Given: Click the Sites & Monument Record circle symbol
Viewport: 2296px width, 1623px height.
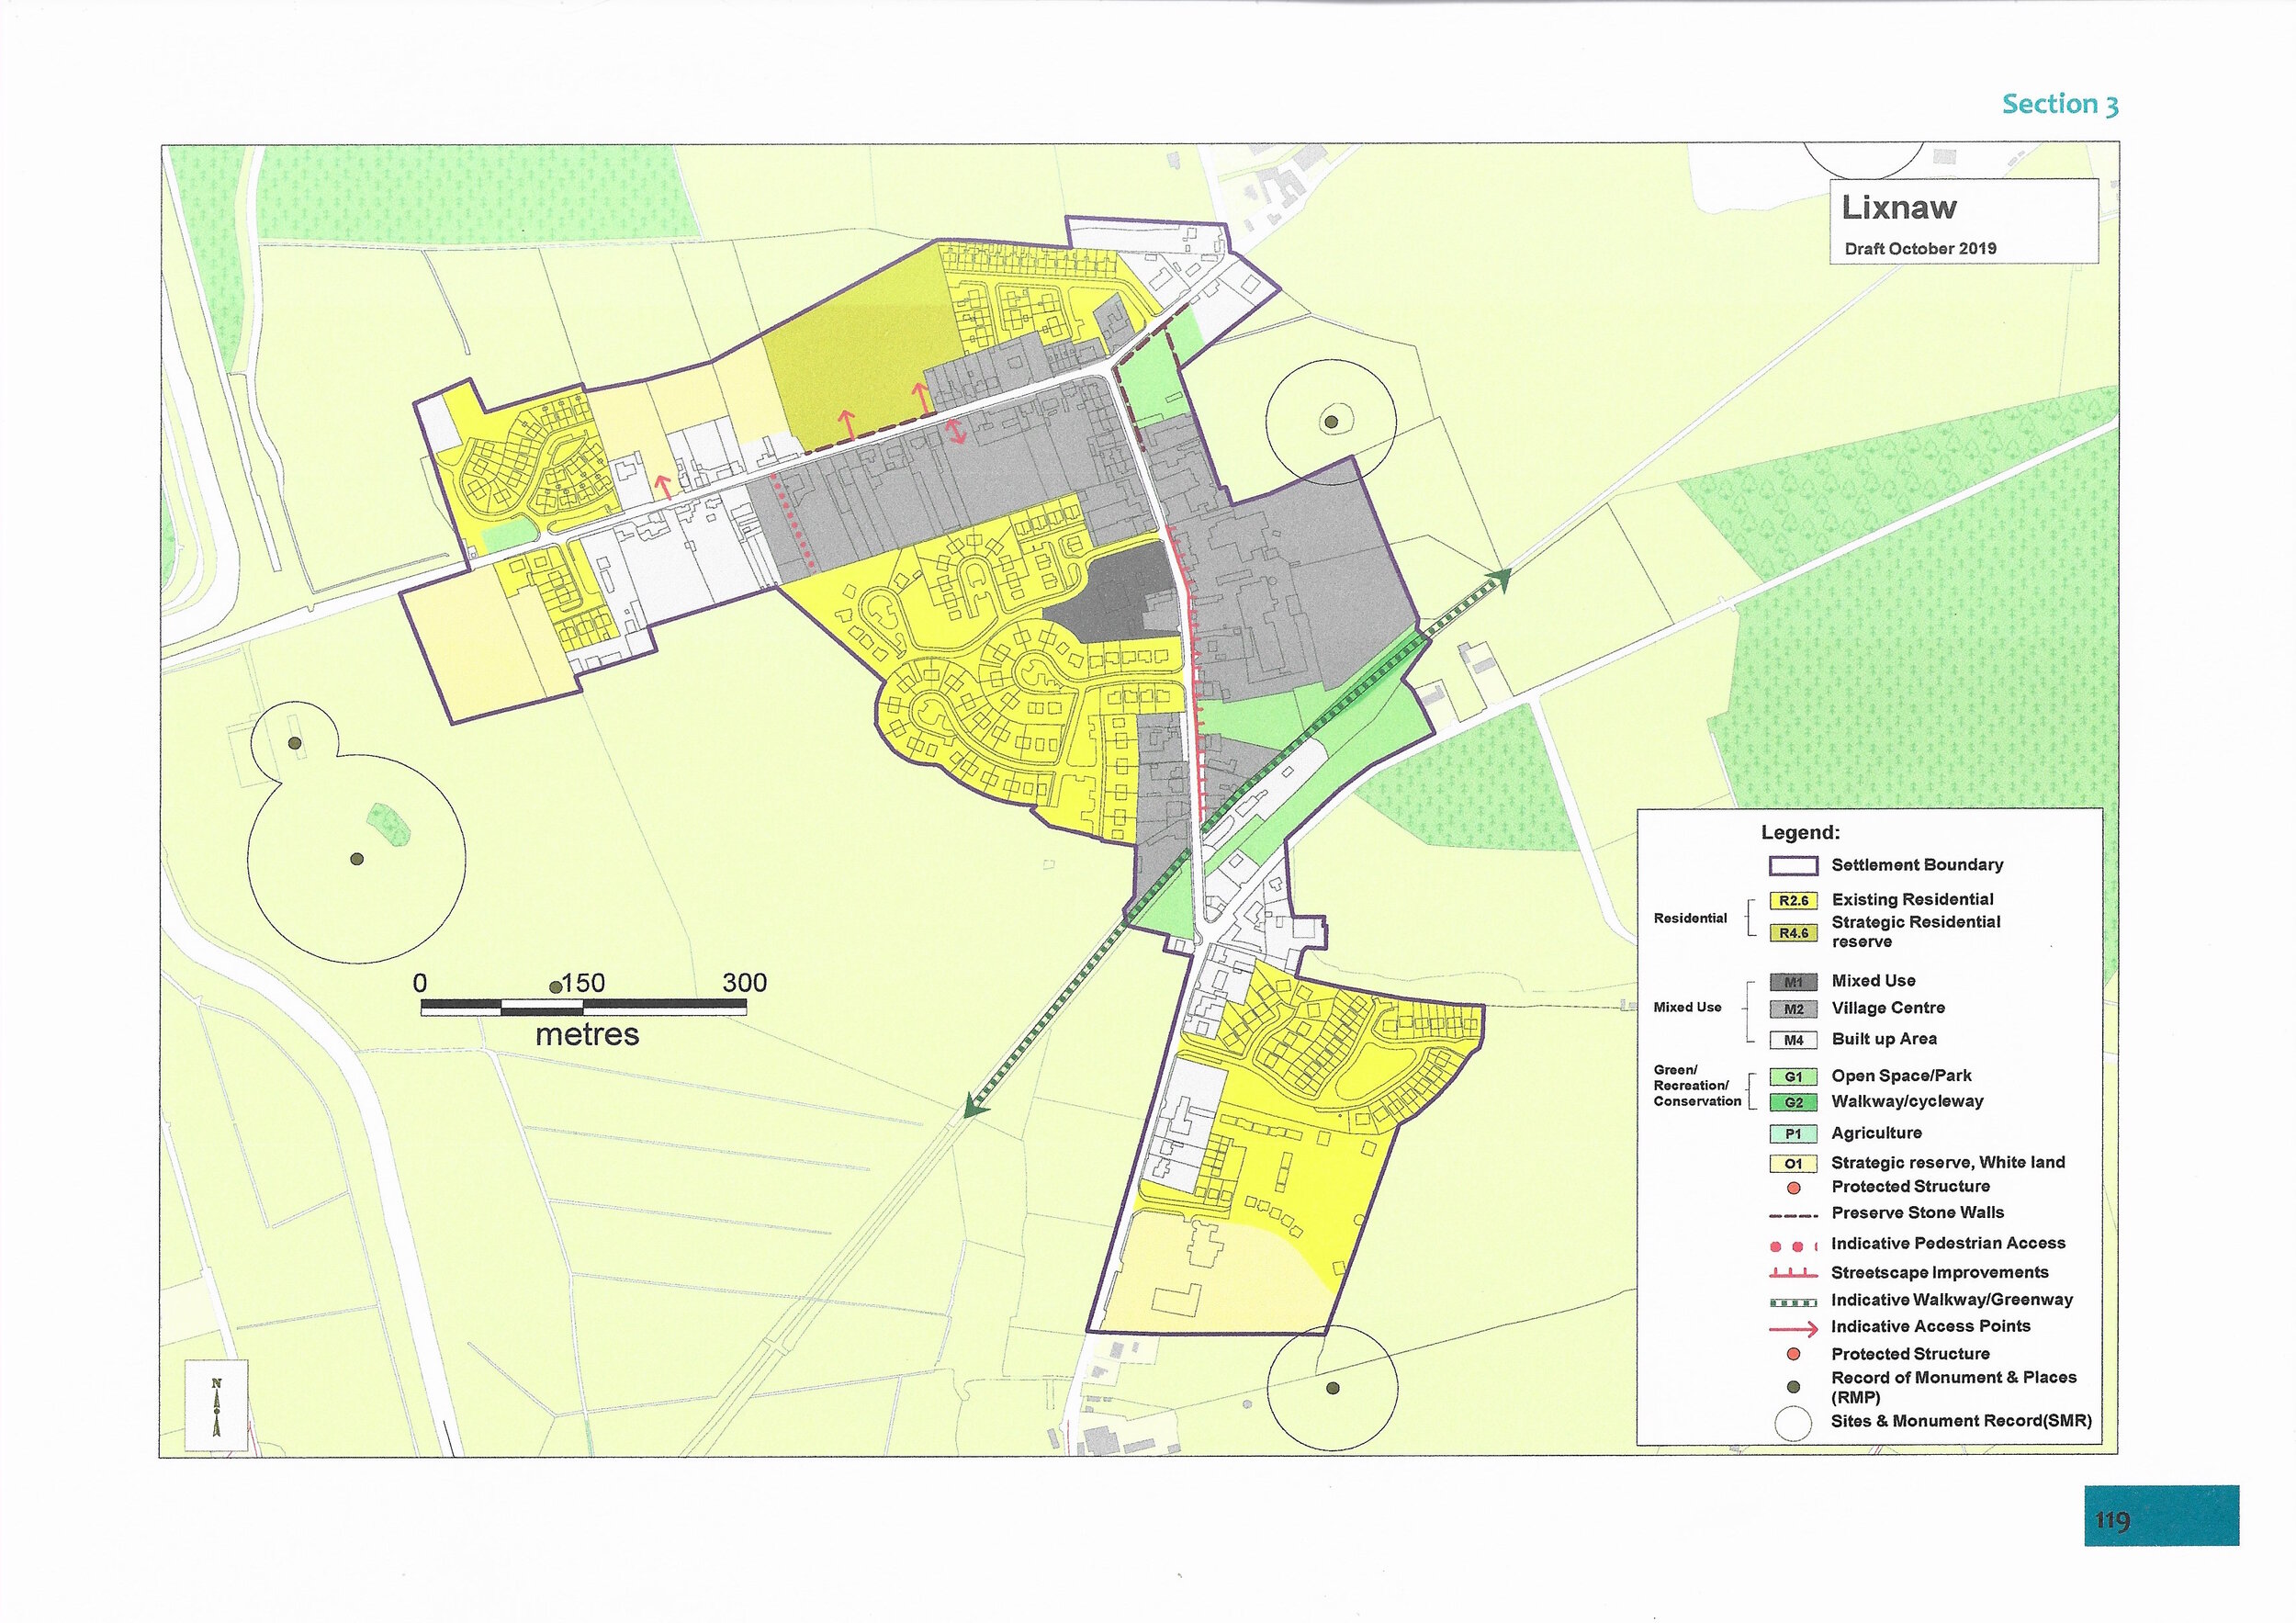Looking at the screenshot, I should (1793, 1423).
